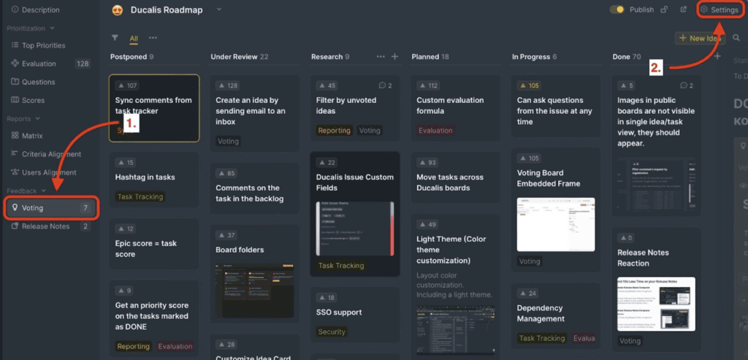Open Users Alignment report
This screenshot has width=748, height=360.
[x=43, y=172]
